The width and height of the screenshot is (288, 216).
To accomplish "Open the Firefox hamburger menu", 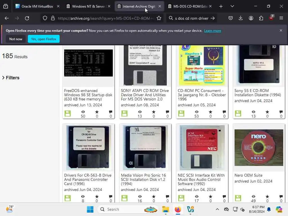I will [x=281, y=18].
